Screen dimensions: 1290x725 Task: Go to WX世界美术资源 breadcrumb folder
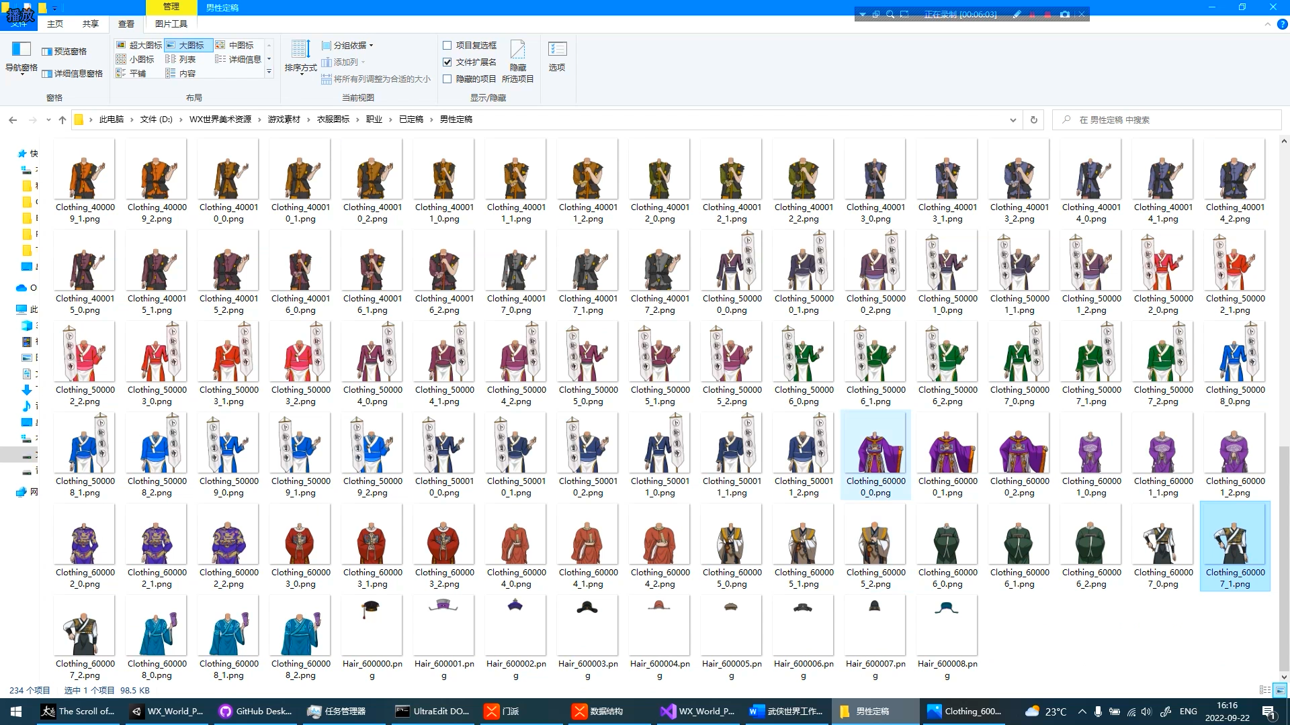click(220, 119)
